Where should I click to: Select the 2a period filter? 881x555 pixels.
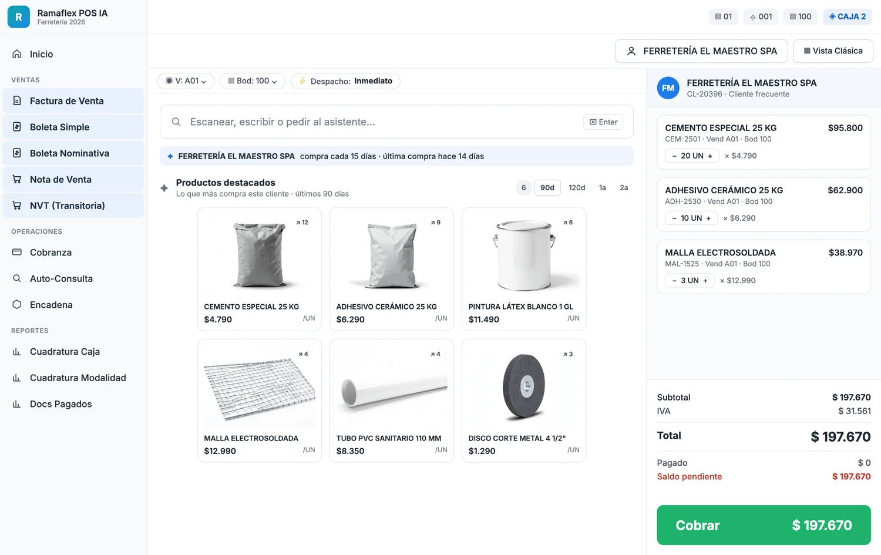pyautogui.click(x=624, y=187)
